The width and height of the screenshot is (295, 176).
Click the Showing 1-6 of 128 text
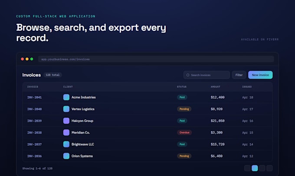[x=37, y=168]
